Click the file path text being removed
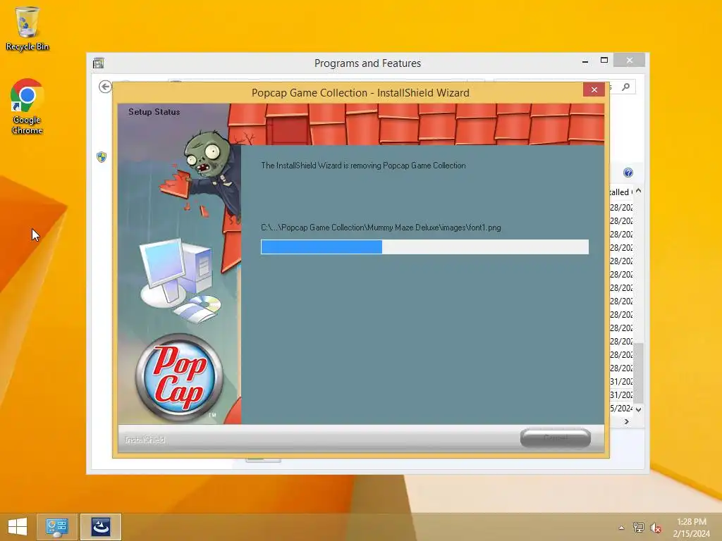Viewport: 722px width, 541px height. pyautogui.click(x=381, y=228)
